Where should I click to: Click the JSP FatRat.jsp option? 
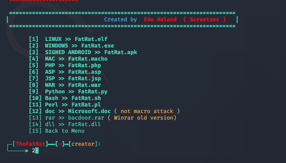point(65,79)
